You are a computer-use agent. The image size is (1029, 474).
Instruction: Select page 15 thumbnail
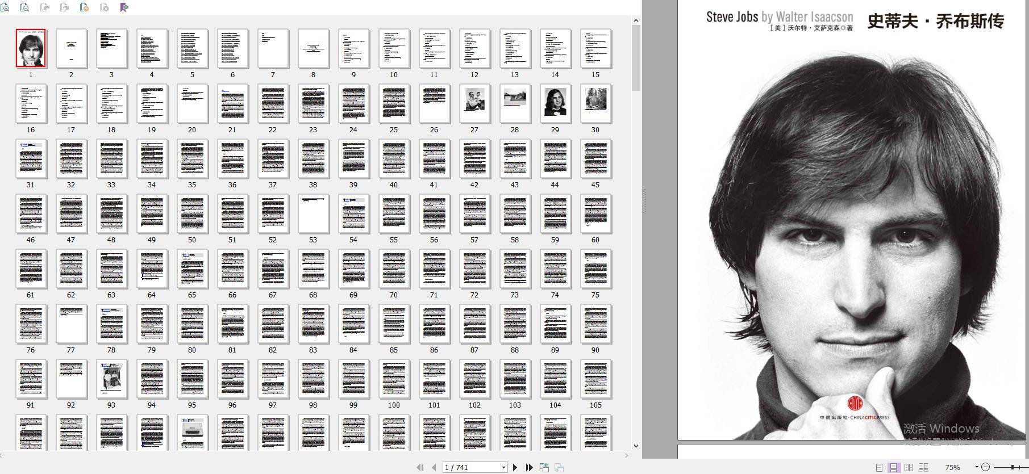pyautogui.click(x=595, y=48)
